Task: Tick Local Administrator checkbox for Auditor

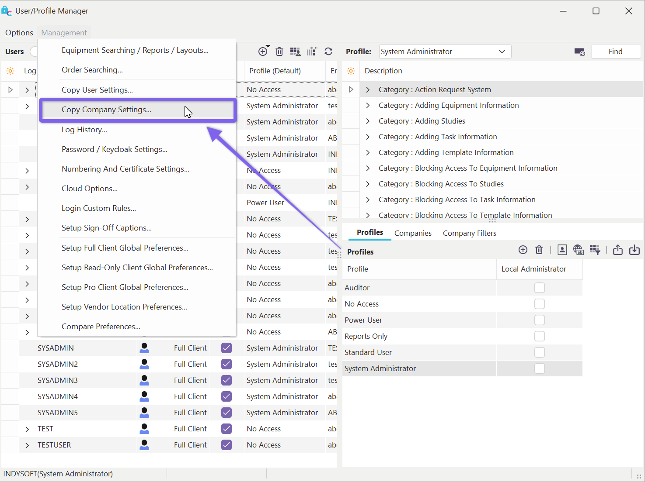Action: point(540,288)
